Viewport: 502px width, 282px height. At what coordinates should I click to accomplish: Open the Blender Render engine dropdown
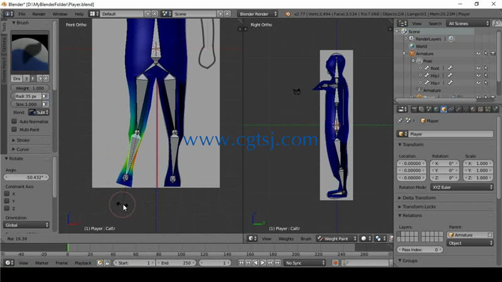pos(258,14)
